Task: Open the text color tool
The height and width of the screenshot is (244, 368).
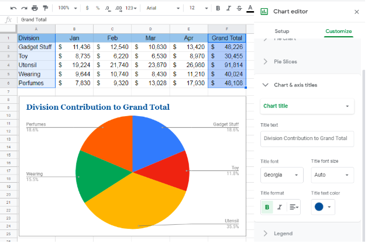Action: pos(250,8)
